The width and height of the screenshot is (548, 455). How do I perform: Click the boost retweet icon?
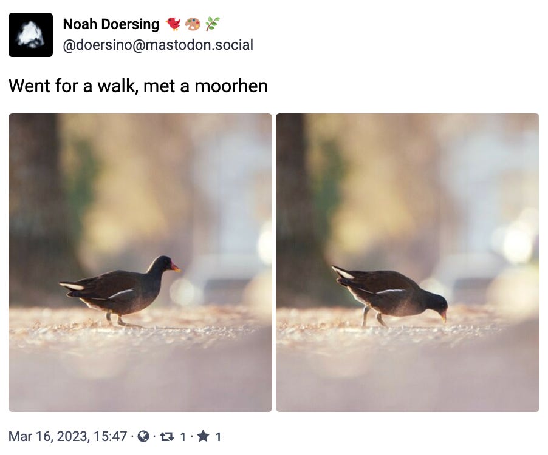(x=166, y=437)
